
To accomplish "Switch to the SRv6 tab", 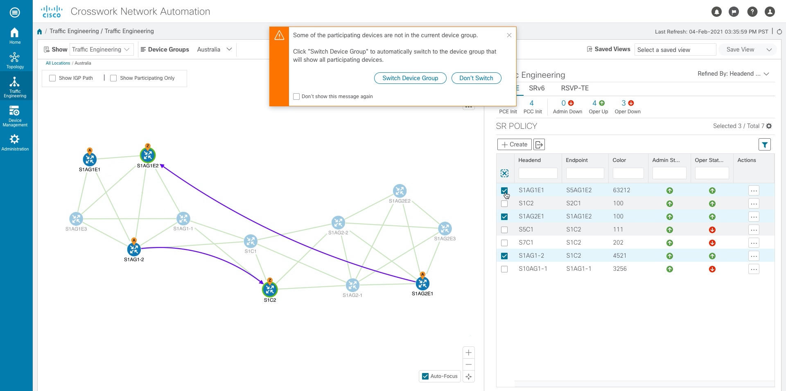I will [537, 88].
